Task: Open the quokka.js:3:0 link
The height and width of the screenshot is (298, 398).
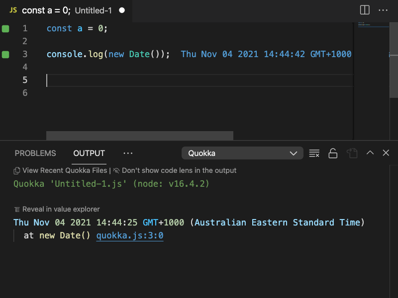Action: point(130,235)
